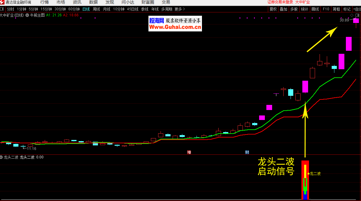Expand the 龙头二波 indicator dropdown arrow
361x201 pixels.
[x=2, y=157]
